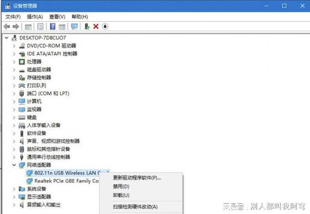
Task: Expand the 存储控制器 node
Action: (x=14, y=78)
